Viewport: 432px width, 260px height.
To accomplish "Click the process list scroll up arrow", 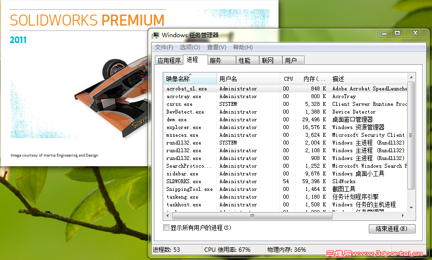I will tap(411, 77).
